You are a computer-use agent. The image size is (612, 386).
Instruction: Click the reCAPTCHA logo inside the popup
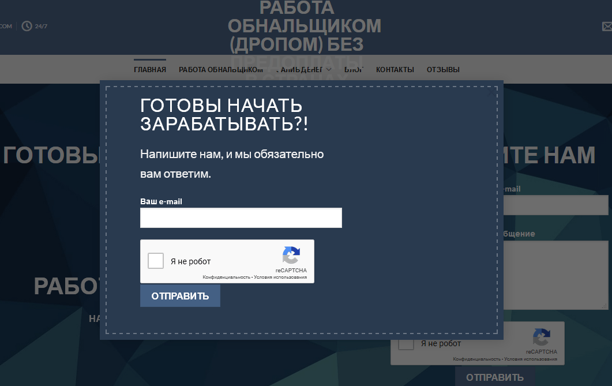tap(291, 256)
